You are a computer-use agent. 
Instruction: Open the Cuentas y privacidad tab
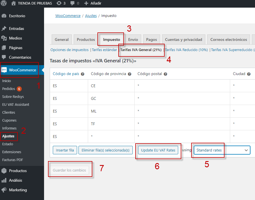(184, 39)
